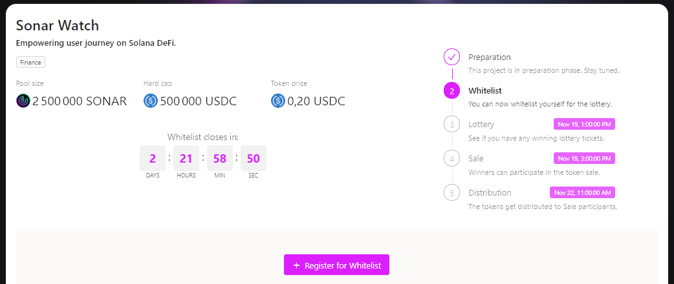The width and height of the screenshot is (674, 284).
Task: Select the Whitelist step 2 circle
Action: pos(451,90)
